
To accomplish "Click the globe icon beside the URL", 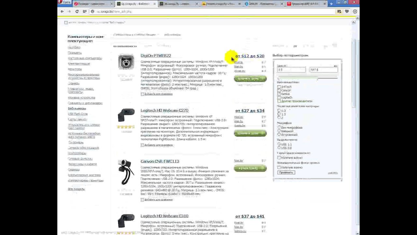I will click(x=93, y=11).
